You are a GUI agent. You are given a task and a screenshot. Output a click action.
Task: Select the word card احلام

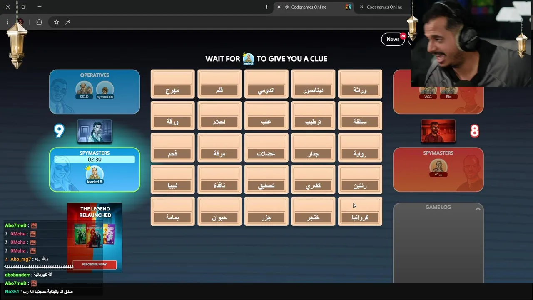(x=219, y=116)
